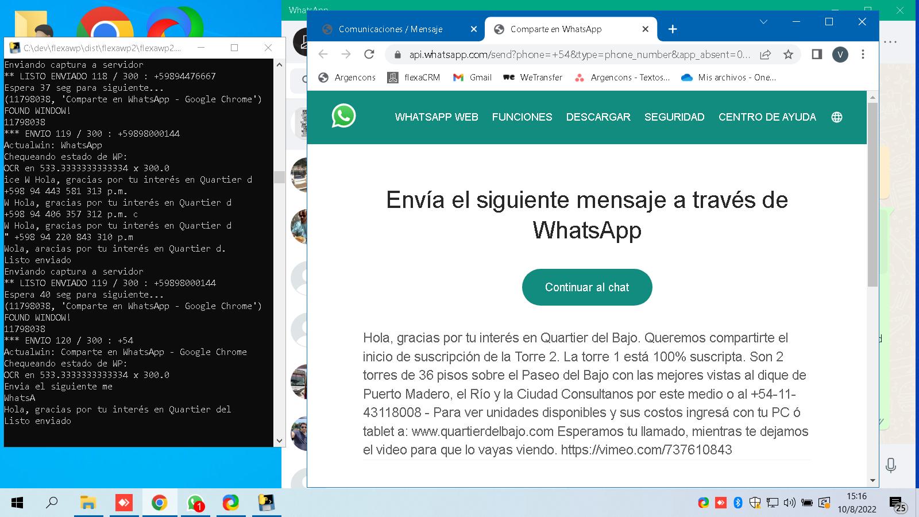Image resolution: width=919 pixels, height=517 pixels.
Task: Click the Chrome desktop shortcut icon
Action: [105, 23]
